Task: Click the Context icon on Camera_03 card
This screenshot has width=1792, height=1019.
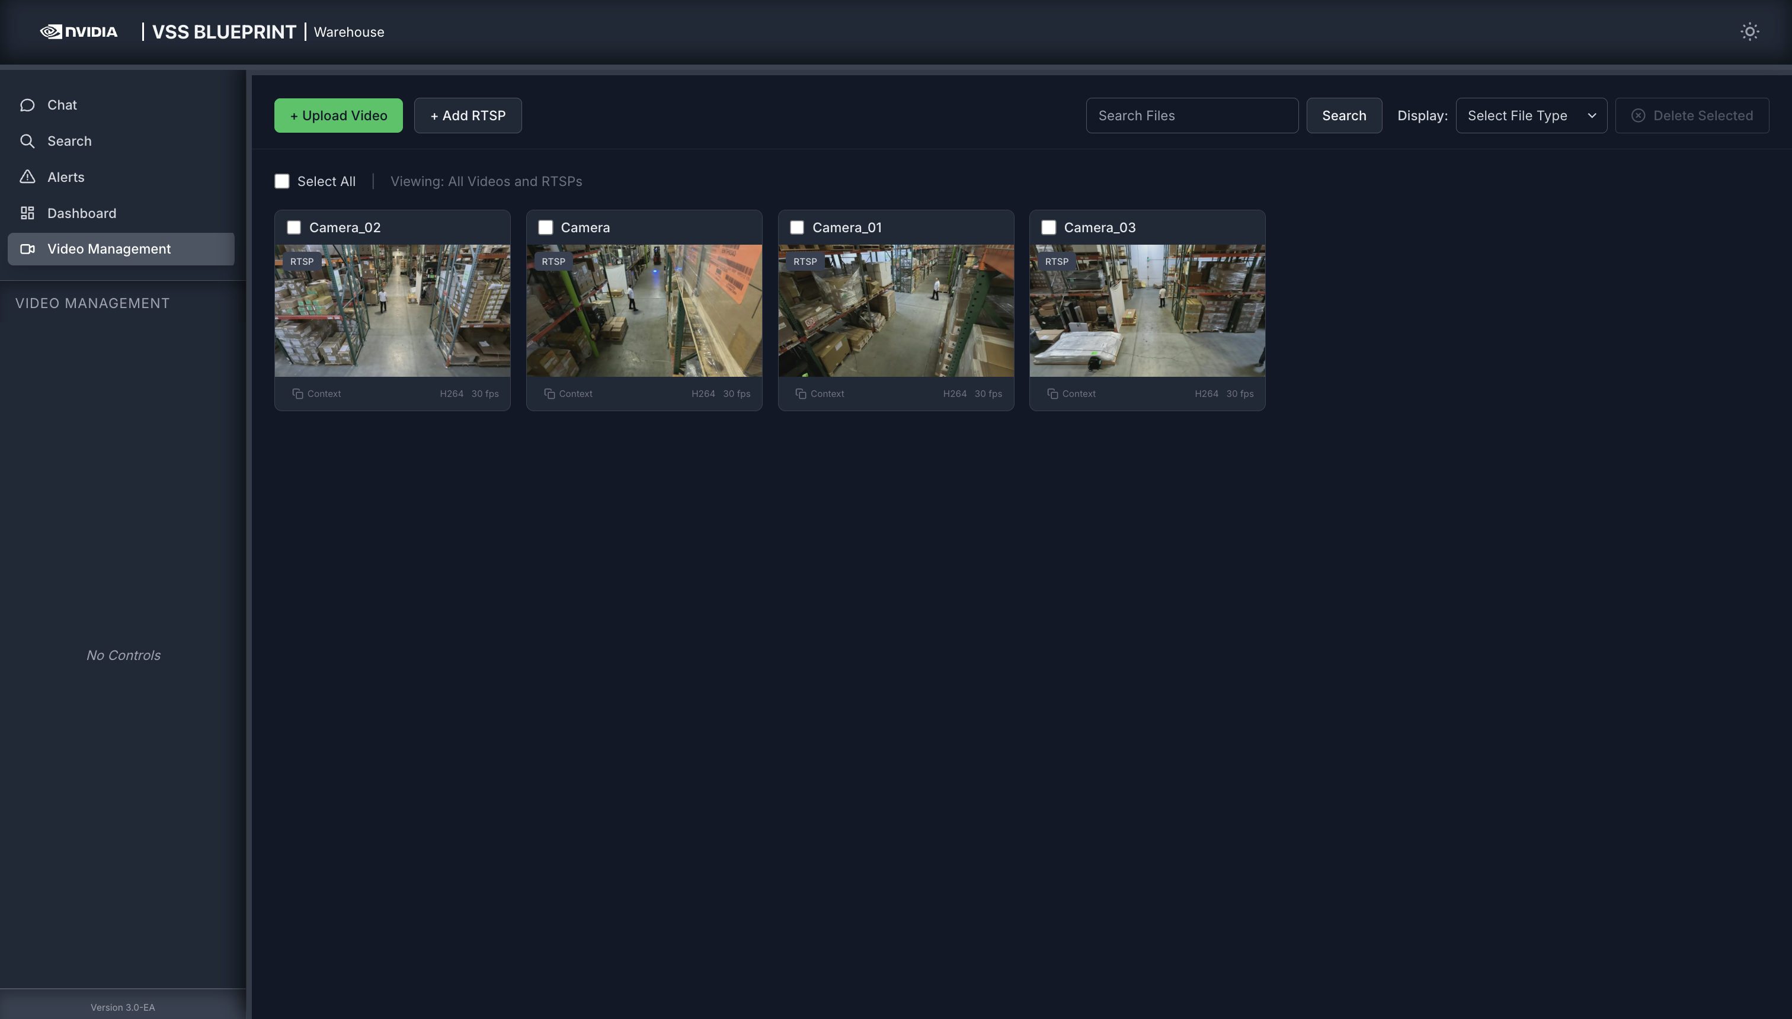Action: click(1053, 393)
